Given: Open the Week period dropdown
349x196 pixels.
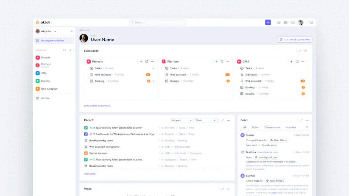Looking at the screenshot, I should coord(206,120).
